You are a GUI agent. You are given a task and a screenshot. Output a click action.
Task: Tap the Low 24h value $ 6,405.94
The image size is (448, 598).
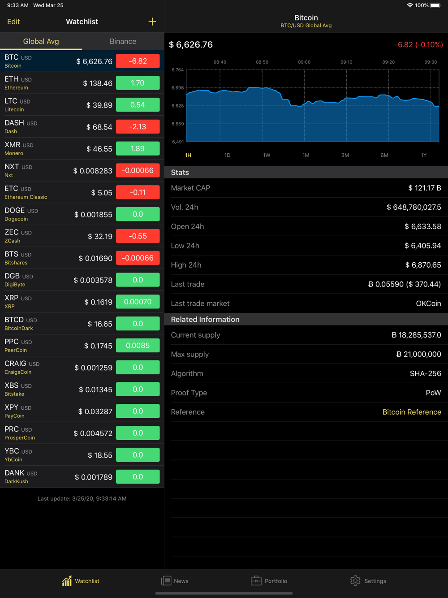pos(423,246)
